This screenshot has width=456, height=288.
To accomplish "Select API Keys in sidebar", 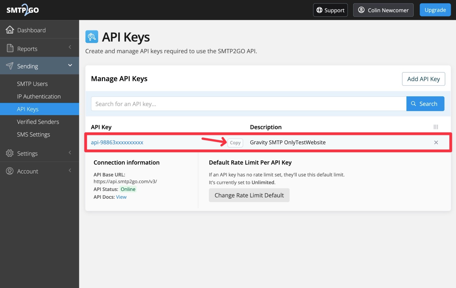I will pyautogui.click(x=40, y=109).
